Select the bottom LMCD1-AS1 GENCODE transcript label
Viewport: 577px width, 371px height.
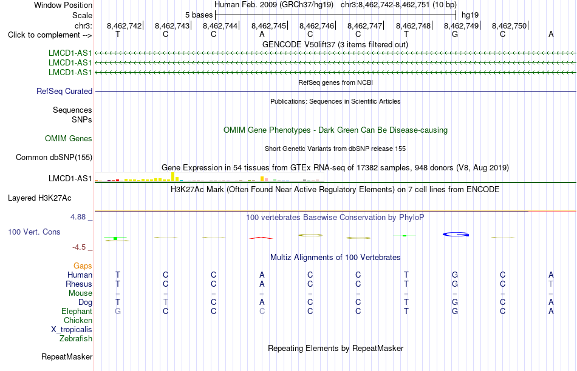[x=70, y=72]
